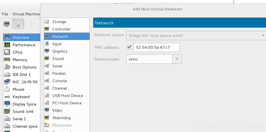The width and height of the screenshot is (266, 132).
Task: Select Storage in hardware type list
Action: 67,22
